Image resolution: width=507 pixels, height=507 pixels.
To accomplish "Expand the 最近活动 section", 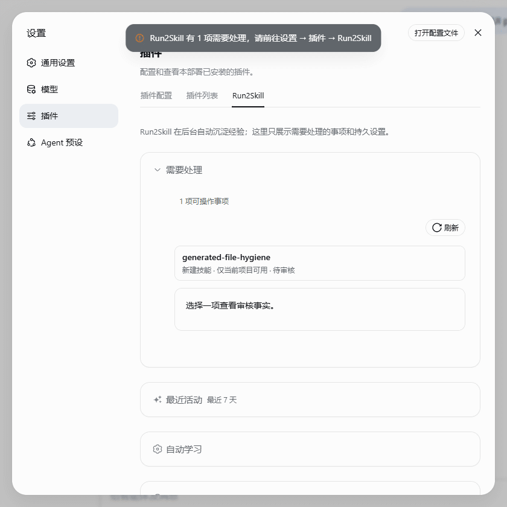I will point(310,400).
